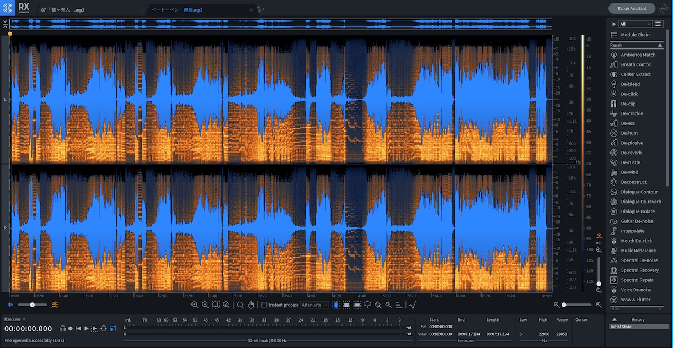The height and width of the screenshot is (348, 673).
Task: Open the De-clip module
Action: 638,104
